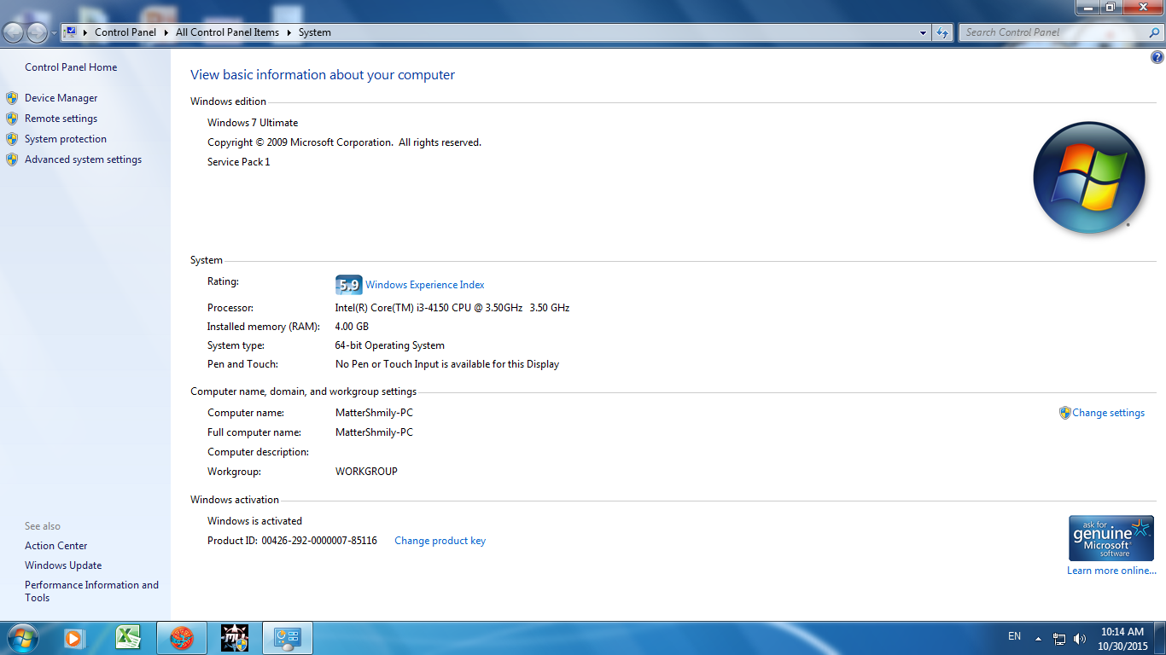Open Windows Update link
The image size is (1166, 655).
pos(63,565)
